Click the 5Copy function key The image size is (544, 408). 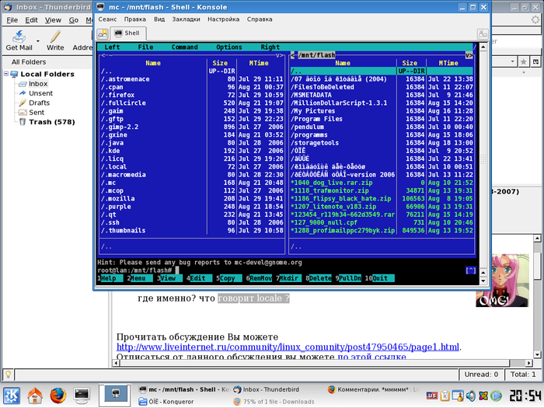[x=229, y=278]
